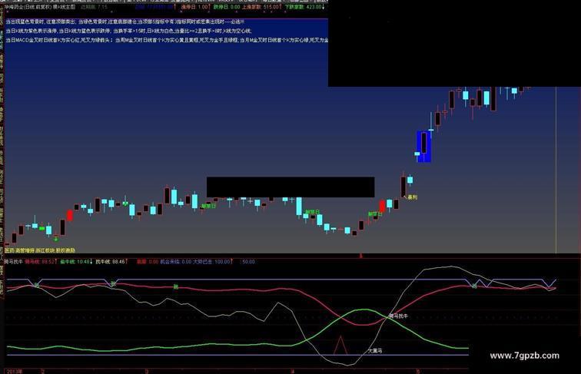Click the 大黑马 signal label
This screenshot has width=581, height=374.
pos(375,350)
